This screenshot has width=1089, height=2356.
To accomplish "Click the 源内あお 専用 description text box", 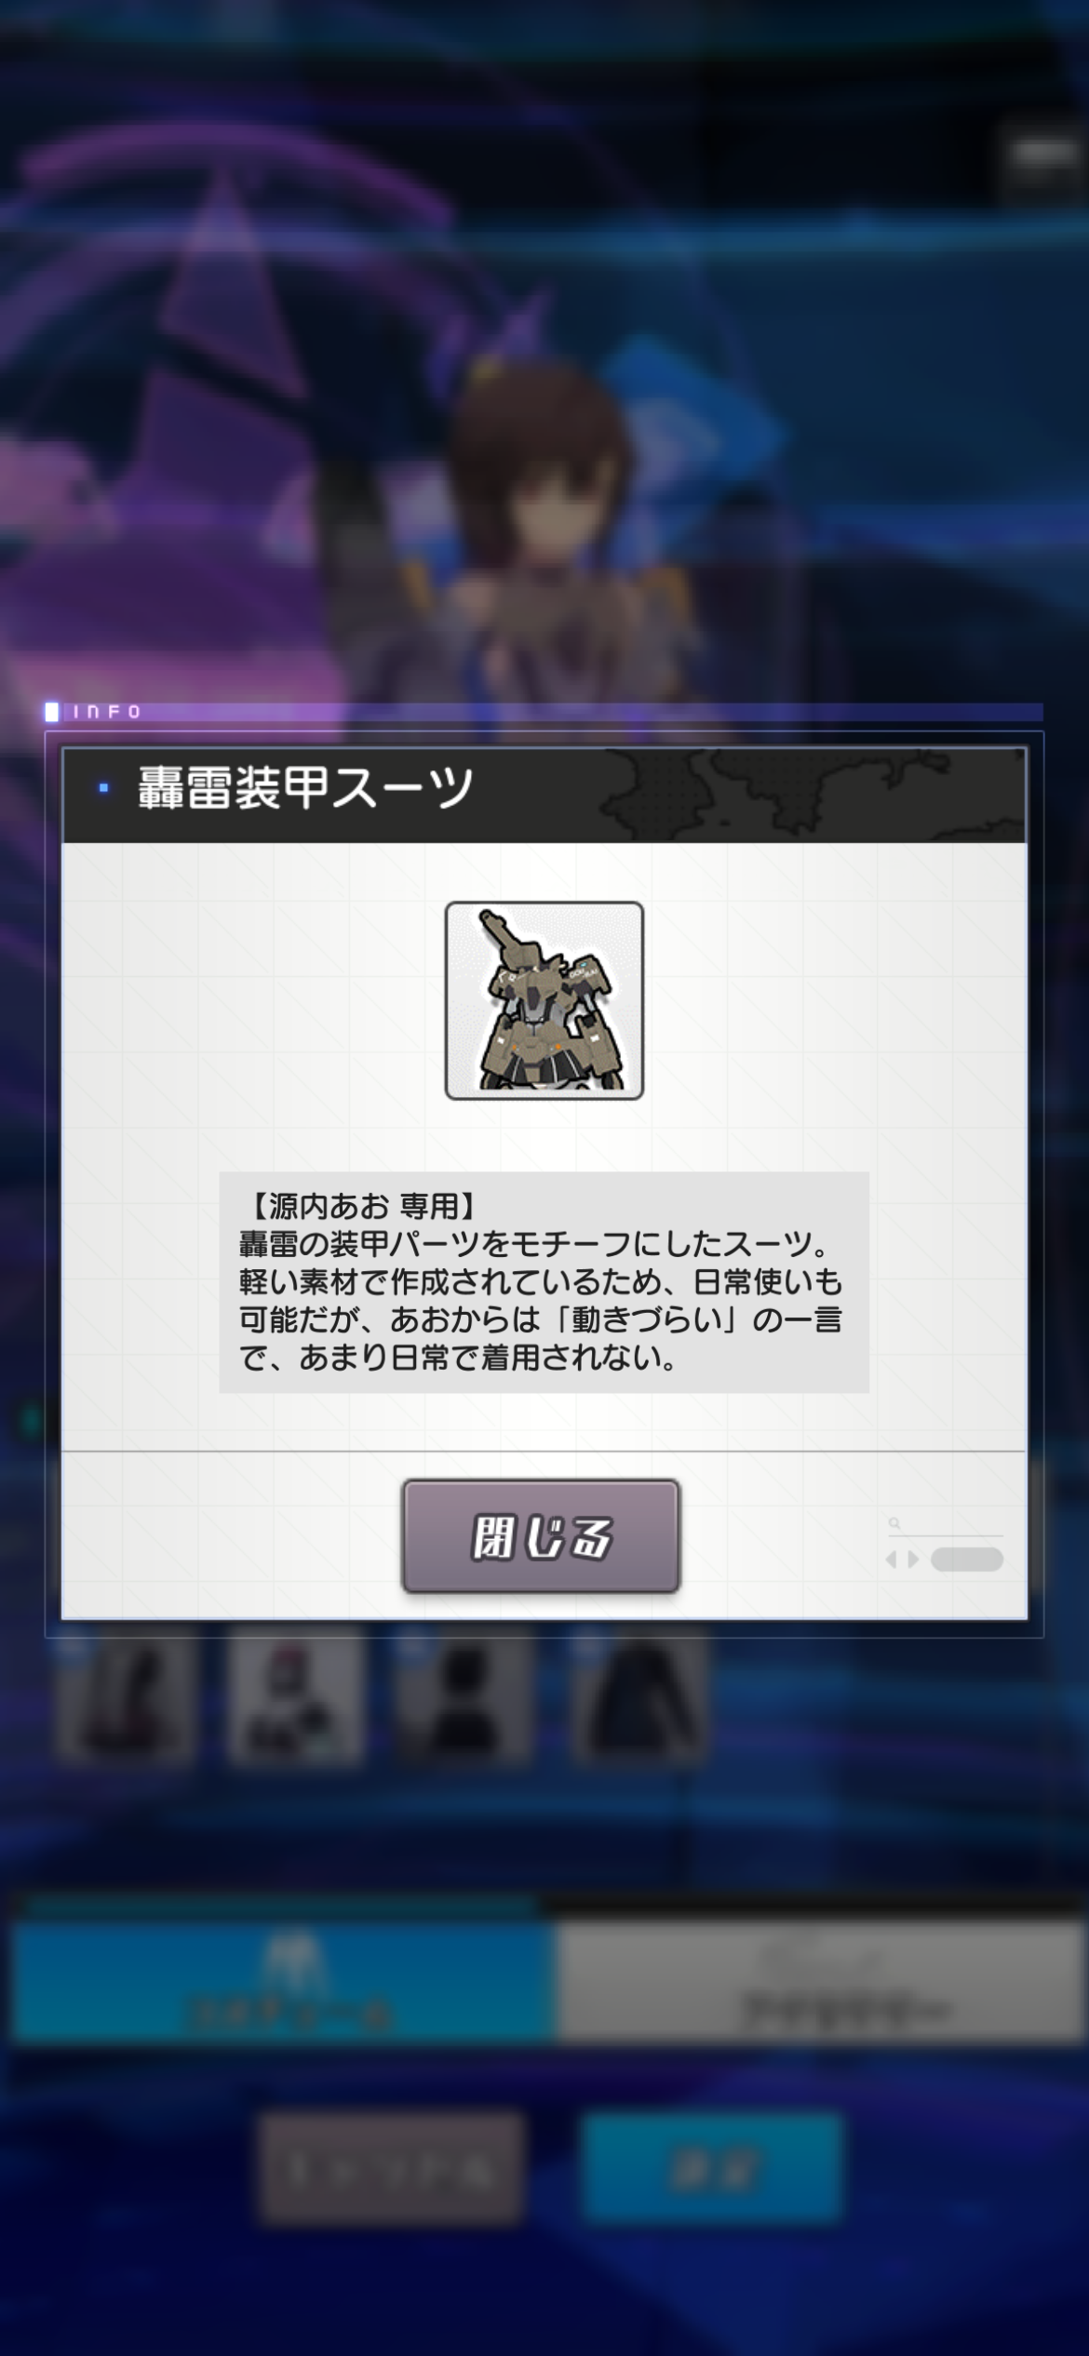I will click(x=544, y=1282).
